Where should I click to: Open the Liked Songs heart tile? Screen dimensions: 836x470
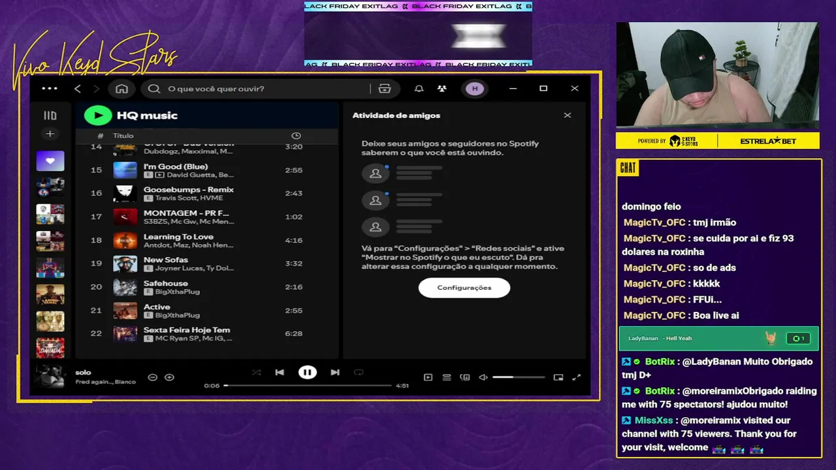tap(50, 161)
